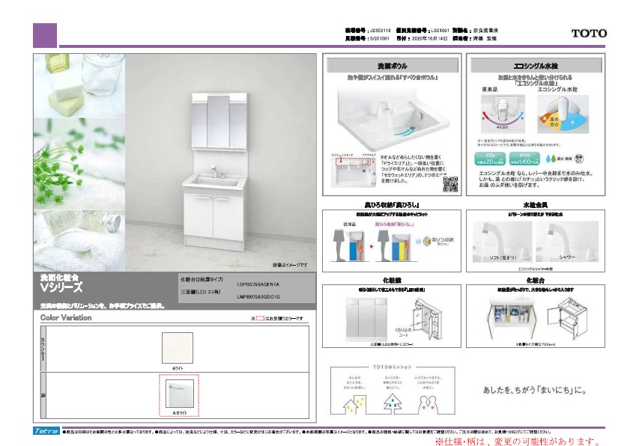Image resolution: width=633 pixels, height=446 pixels.
Task: Click the soap and jar photo
Action: (x=79, y=86)
